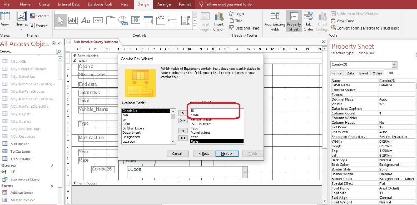Choose the Label control
The image size is (417, 205).
coord(85,20)
